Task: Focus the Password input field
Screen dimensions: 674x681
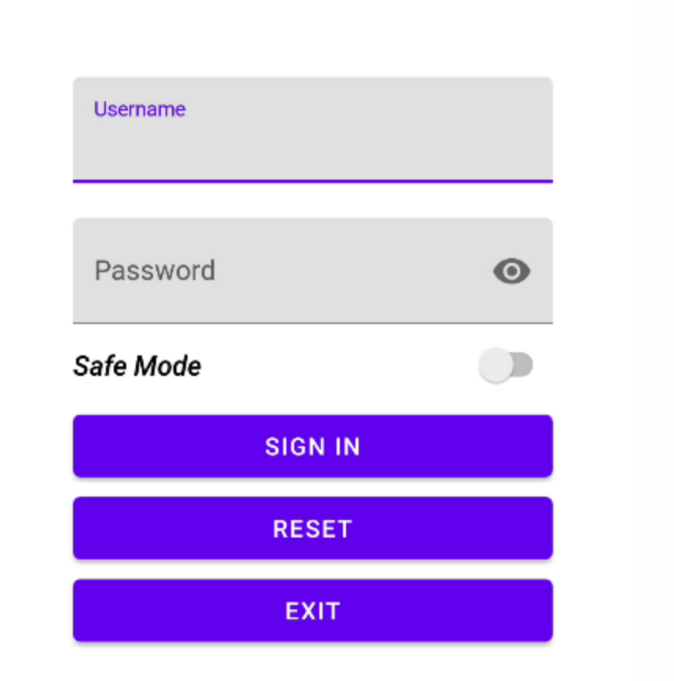Action: tap(313, 271)
